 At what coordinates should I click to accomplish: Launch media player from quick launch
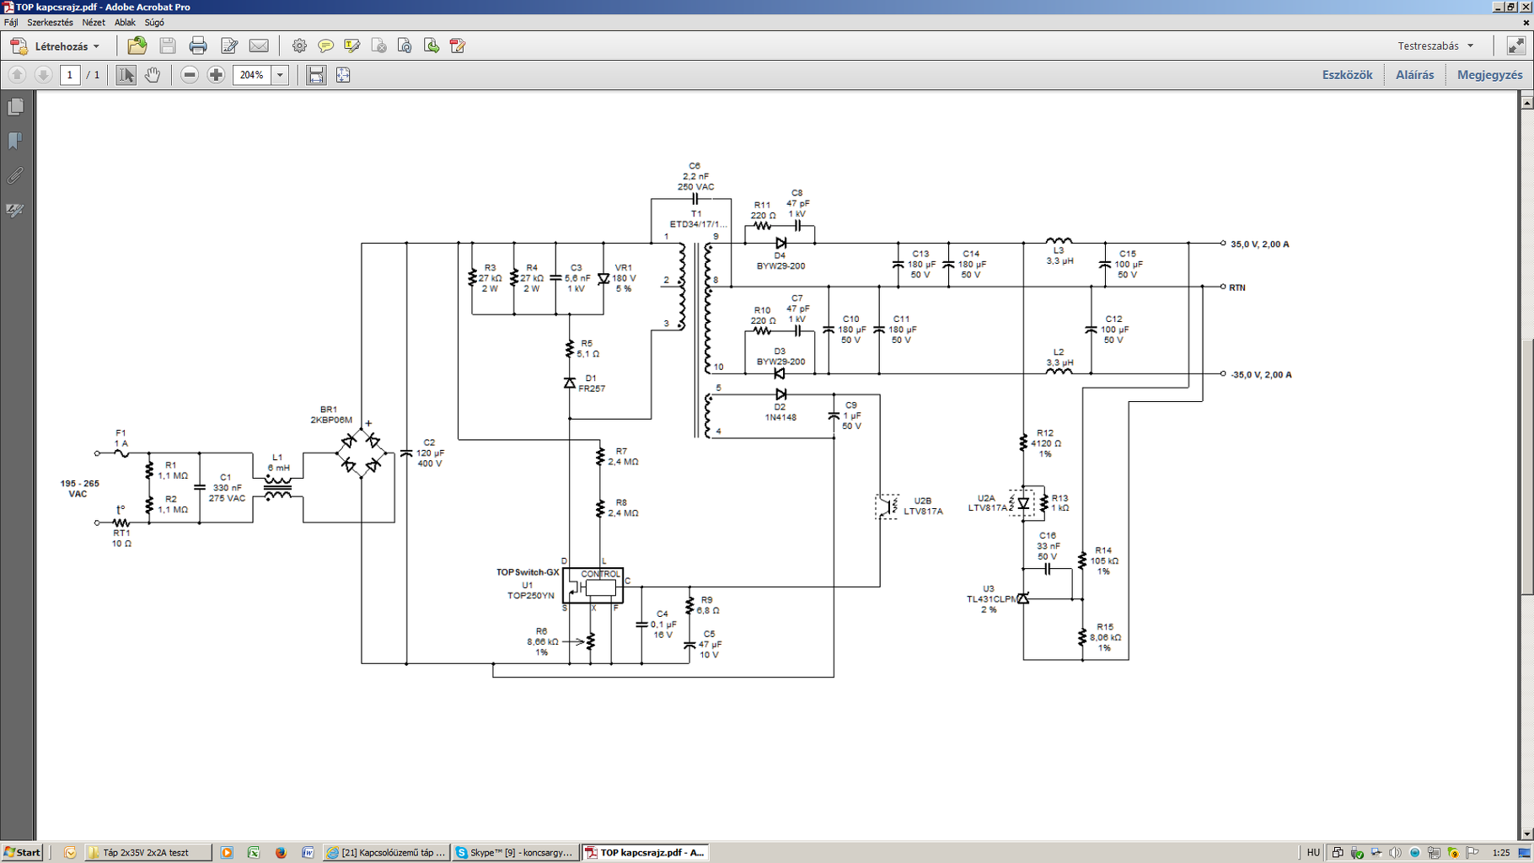coord(227,853)
